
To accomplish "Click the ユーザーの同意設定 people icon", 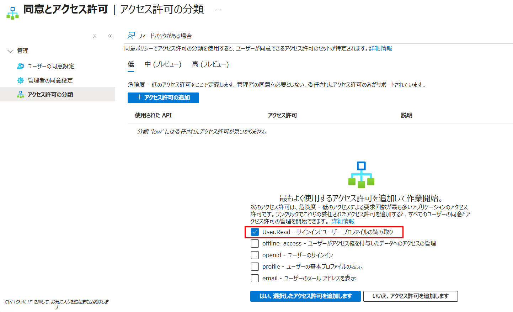I will [x=20, y=66].
